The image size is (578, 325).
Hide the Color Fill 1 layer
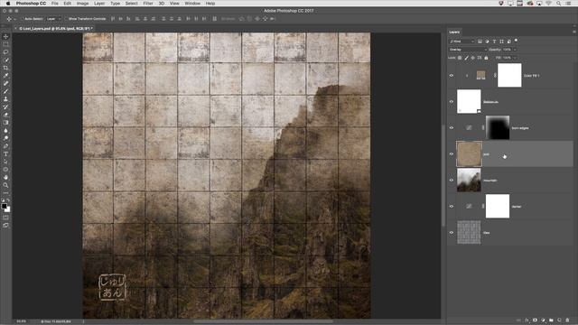pos(452,76)
